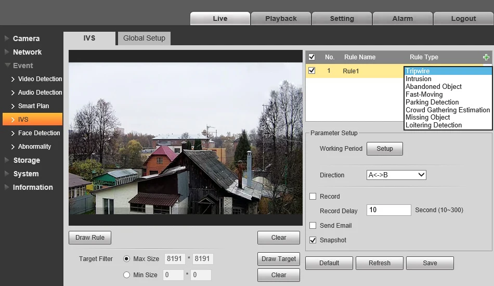The image size is (494, 286).
Task: Choose Tripwire in the rule type list
Action: (x=448, y=71)
